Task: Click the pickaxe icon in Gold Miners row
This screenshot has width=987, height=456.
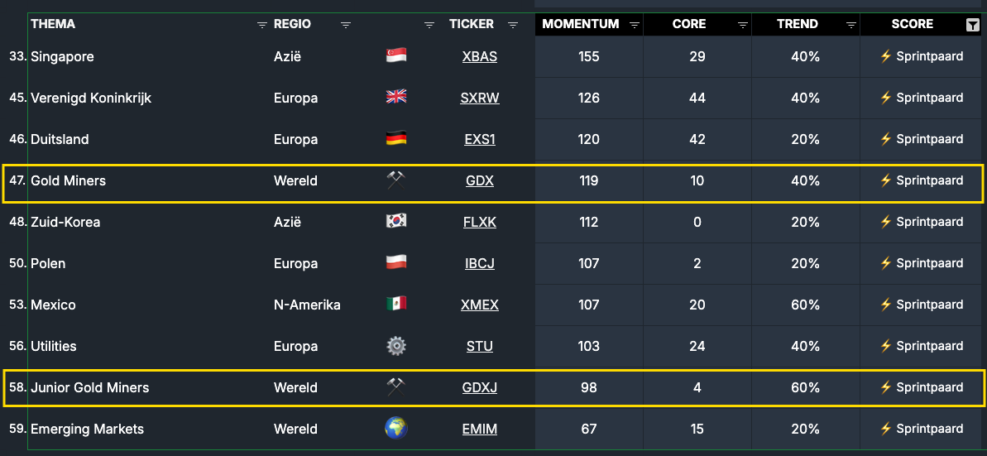Action: pos(396,180)
